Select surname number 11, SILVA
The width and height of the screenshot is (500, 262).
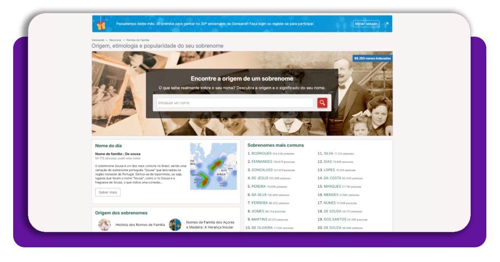[329, 153]
